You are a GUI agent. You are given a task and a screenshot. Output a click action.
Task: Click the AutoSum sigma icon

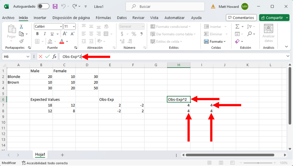[237, 27]
